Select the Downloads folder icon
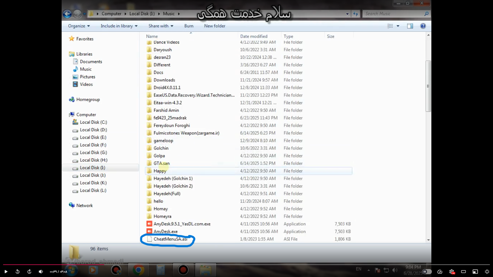This screenshot has height=277, width=493. [149, 80]
